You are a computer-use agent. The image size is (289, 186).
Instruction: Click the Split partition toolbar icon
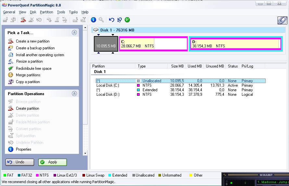83,20
